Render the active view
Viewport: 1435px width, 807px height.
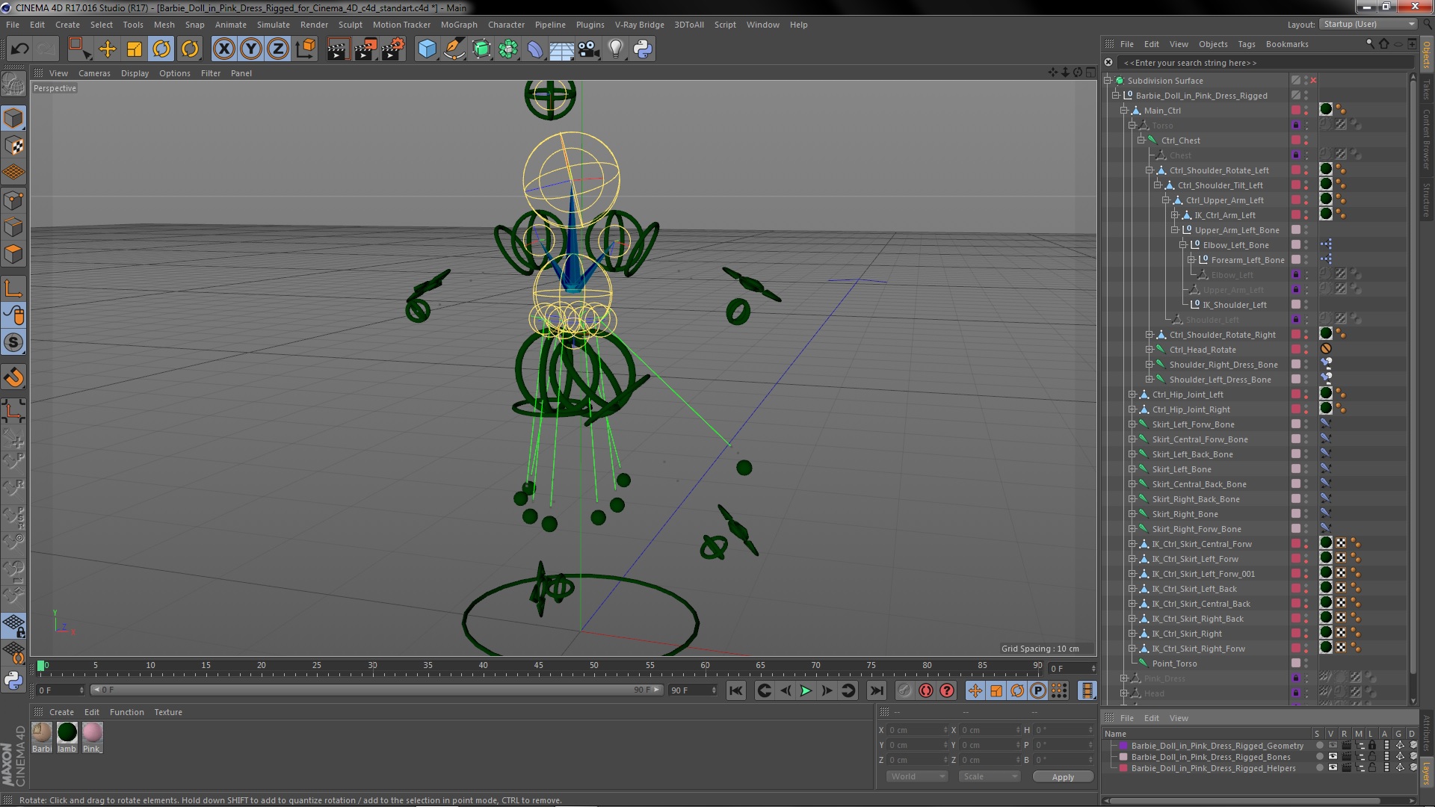pos(338,49)
